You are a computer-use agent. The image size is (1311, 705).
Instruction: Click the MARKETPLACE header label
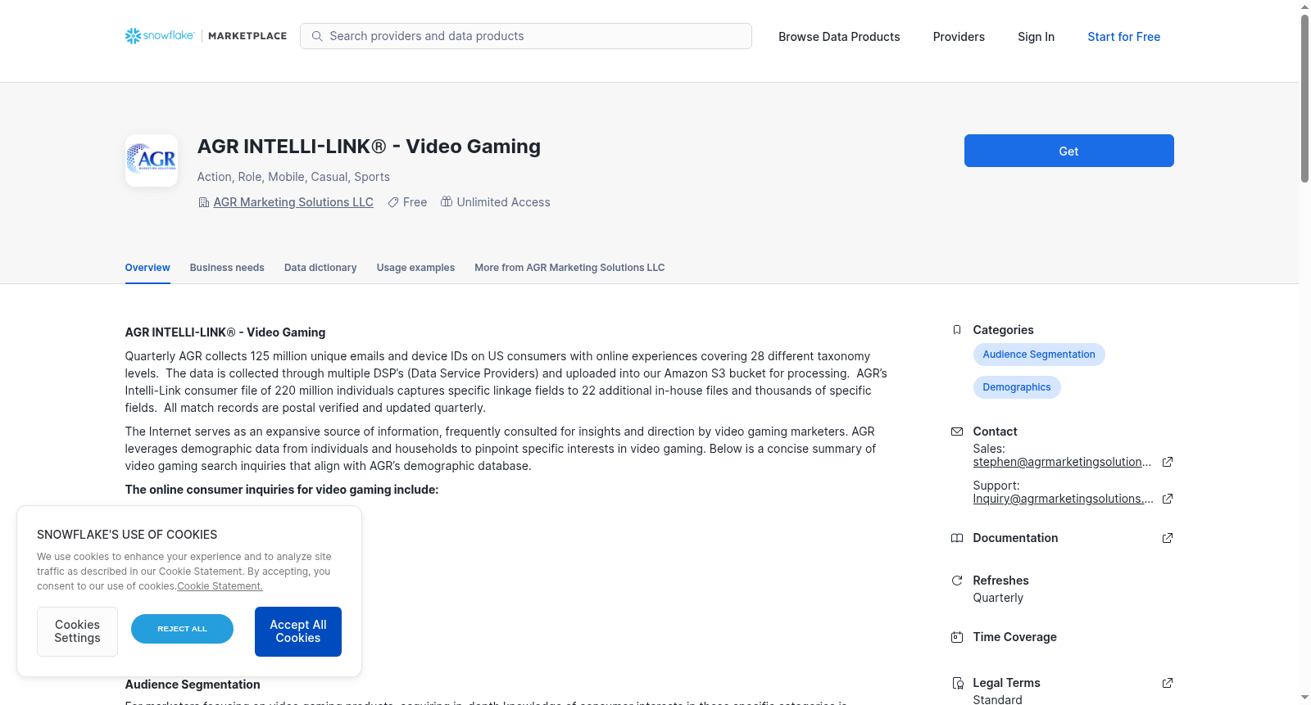[x=247, y=36]
